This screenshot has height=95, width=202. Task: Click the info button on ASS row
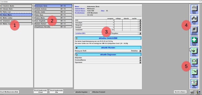coord(140,20)
